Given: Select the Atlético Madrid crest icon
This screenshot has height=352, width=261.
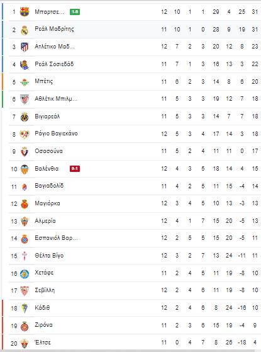Looking at the screenshot, I should point(25,47).
